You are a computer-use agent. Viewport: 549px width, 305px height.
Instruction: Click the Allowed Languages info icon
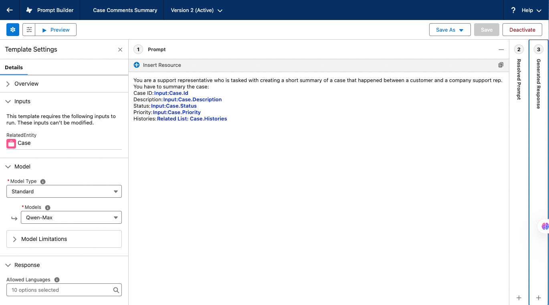(x=57, y=280)
